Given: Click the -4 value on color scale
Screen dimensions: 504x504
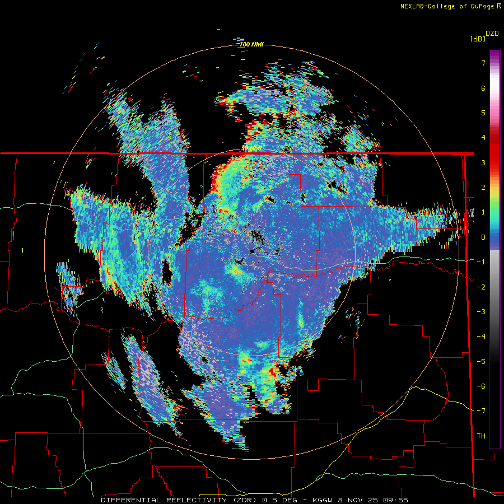Looking at the screenshot, I should [x=481, y=337].
